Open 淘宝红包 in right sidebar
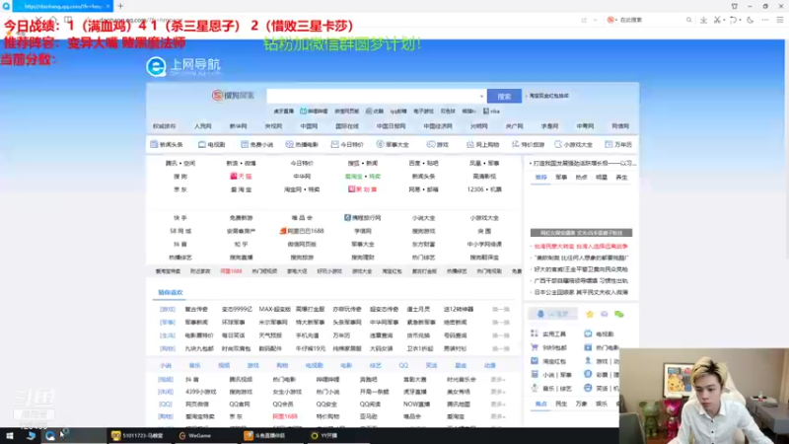This screenshot has width=789, height=444. click(x=548, y=361)
